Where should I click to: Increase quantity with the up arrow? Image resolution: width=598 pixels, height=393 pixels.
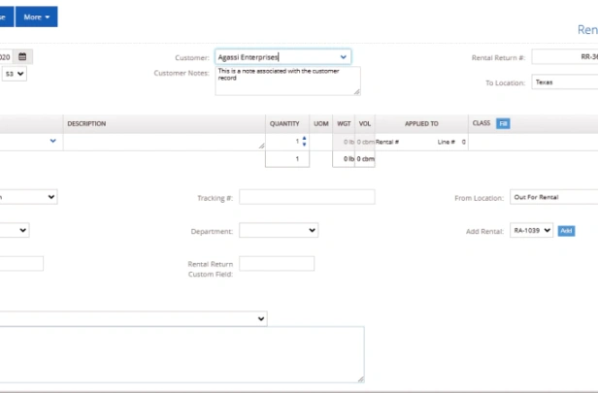click(304, 139)
